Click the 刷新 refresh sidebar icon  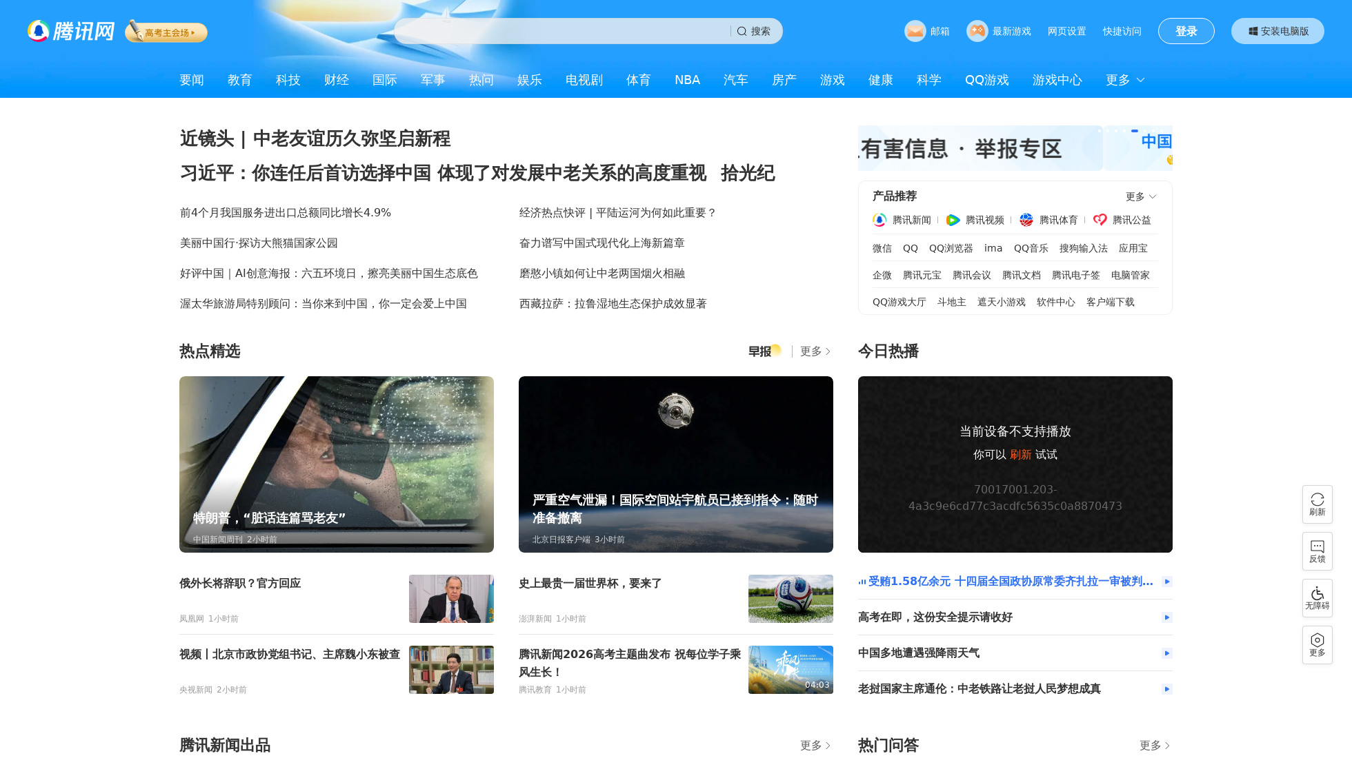[1317, 504]
